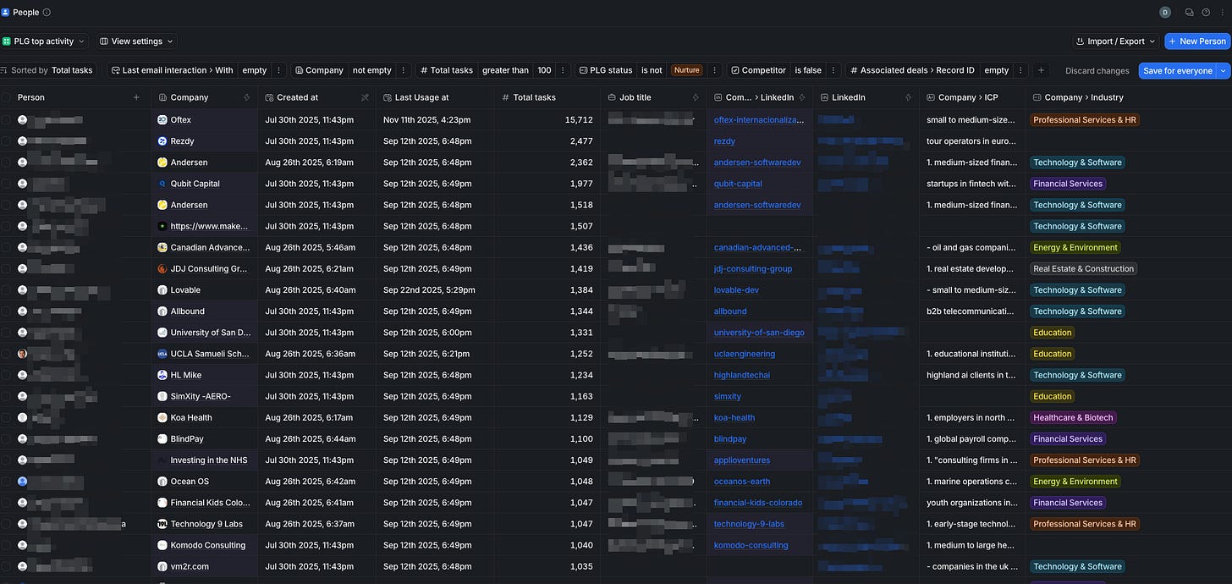Click the Technology 9 Labs logo icon

point(162,524)
